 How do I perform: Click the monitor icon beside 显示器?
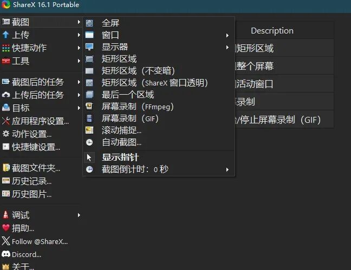coord(89,47)
